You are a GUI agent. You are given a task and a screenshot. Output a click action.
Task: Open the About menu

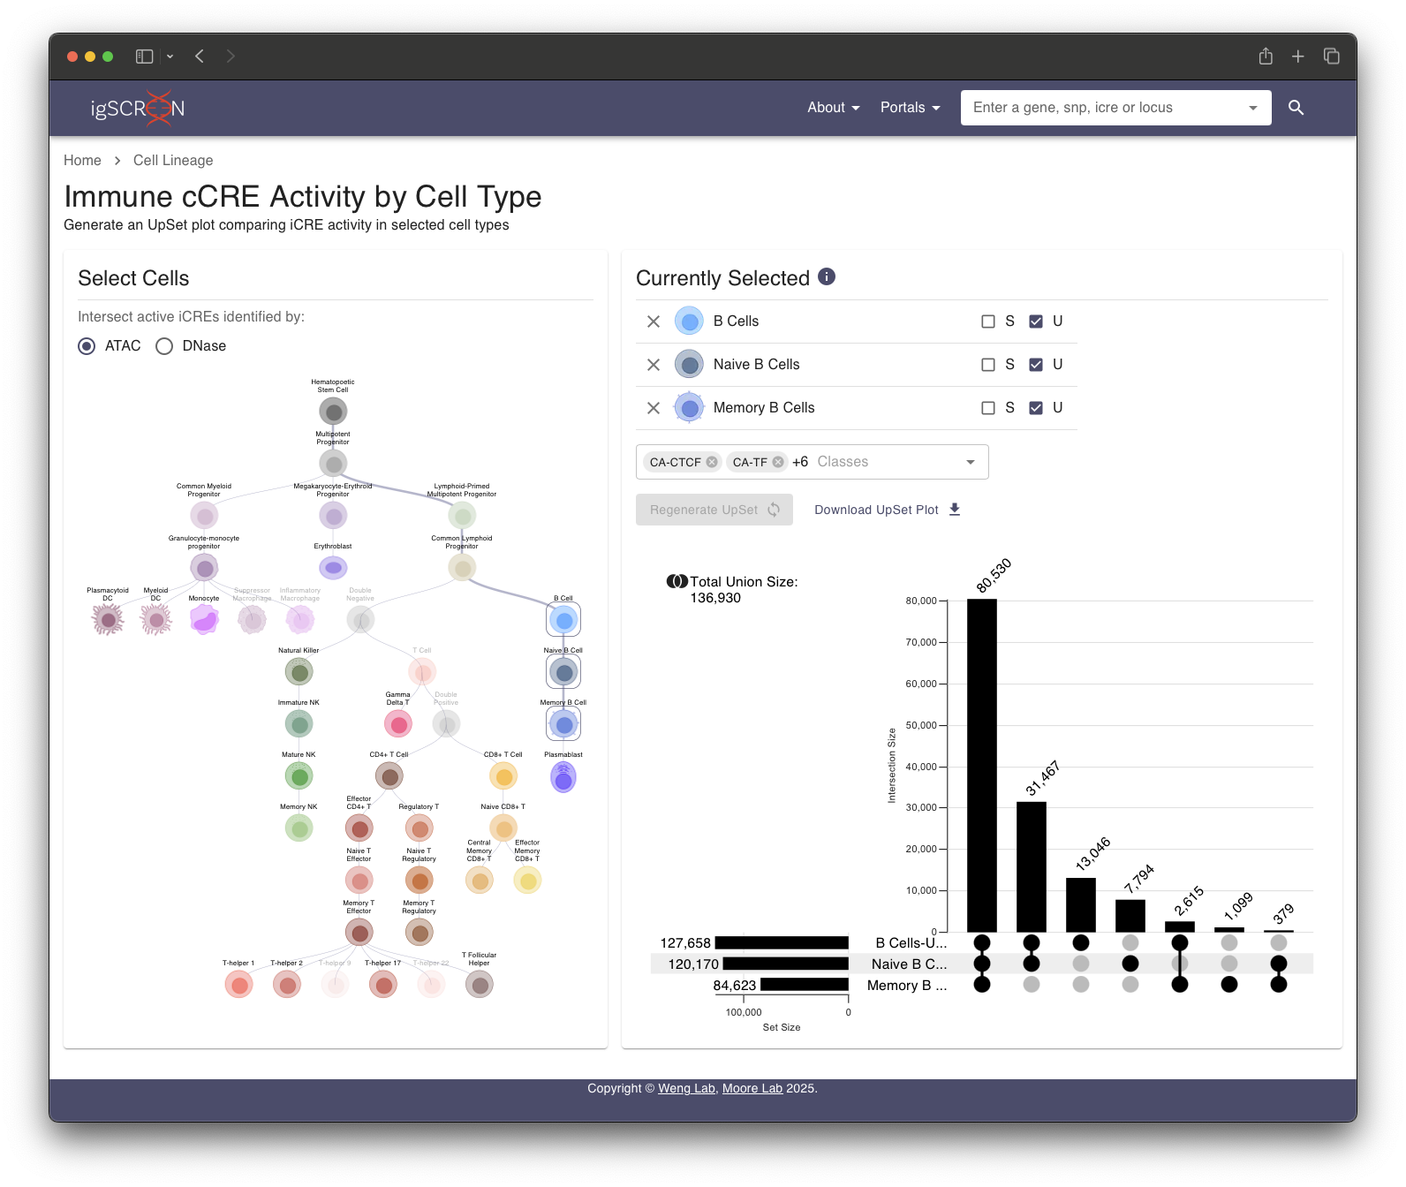tap(833, 108)
